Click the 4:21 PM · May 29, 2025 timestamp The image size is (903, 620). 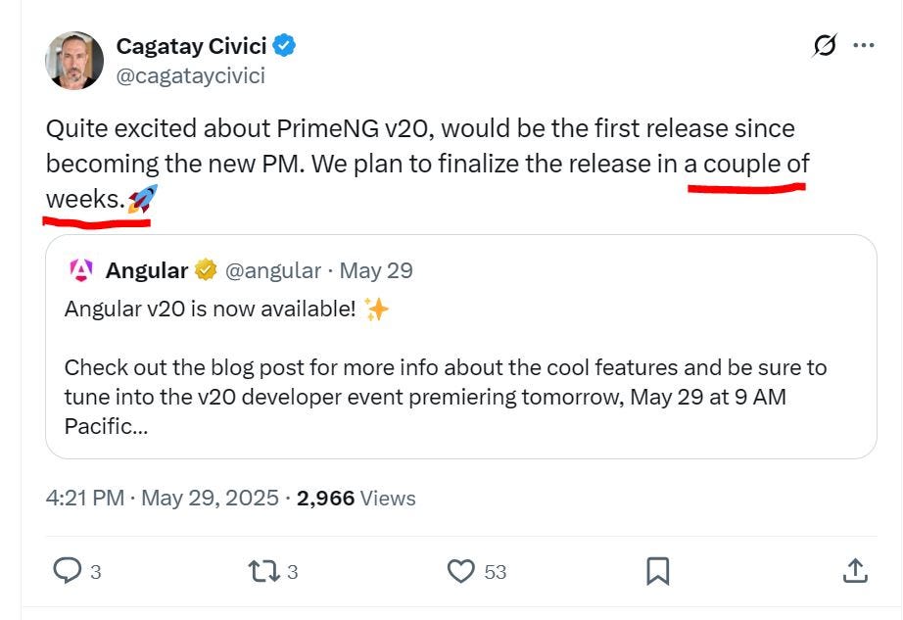pyautogui.click(x=162, y=498)
